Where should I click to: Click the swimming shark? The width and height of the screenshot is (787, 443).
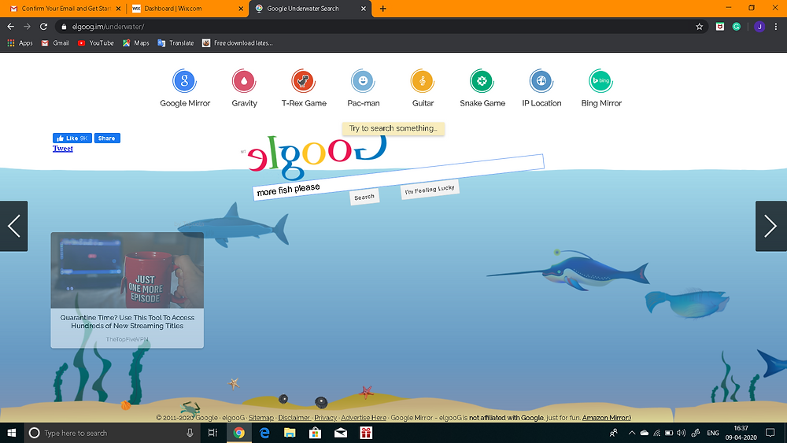click(x=234, y=225)
